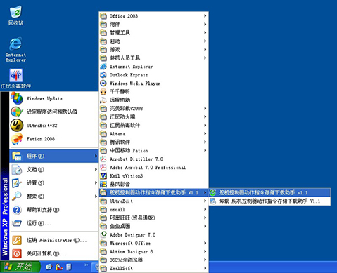Launch UltraEdit-32 from the UE icon
This screenshot has height=273, width=337.
pyautogui.click(x=17, y=126)
